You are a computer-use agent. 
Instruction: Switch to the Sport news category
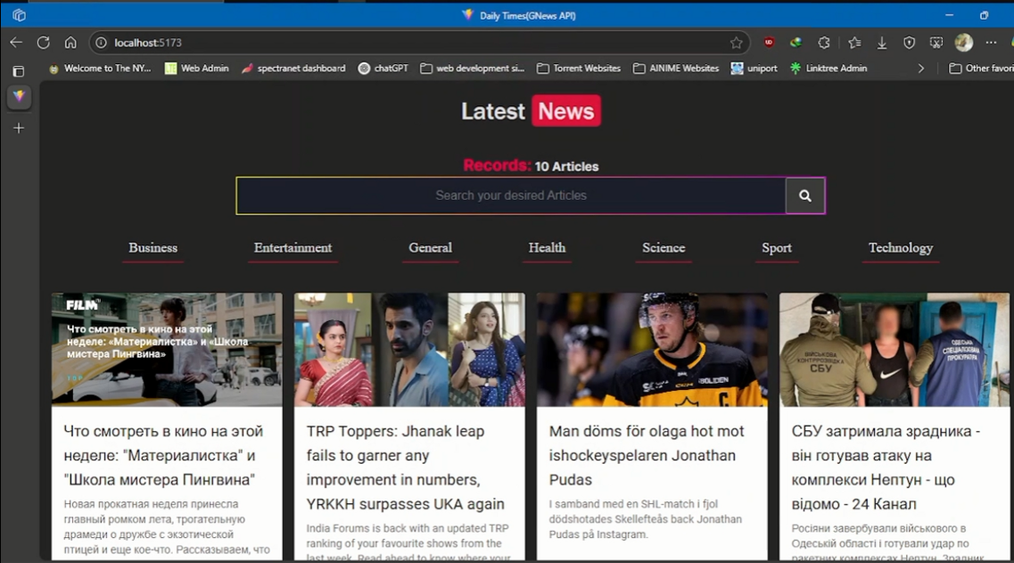click(776, 248)
